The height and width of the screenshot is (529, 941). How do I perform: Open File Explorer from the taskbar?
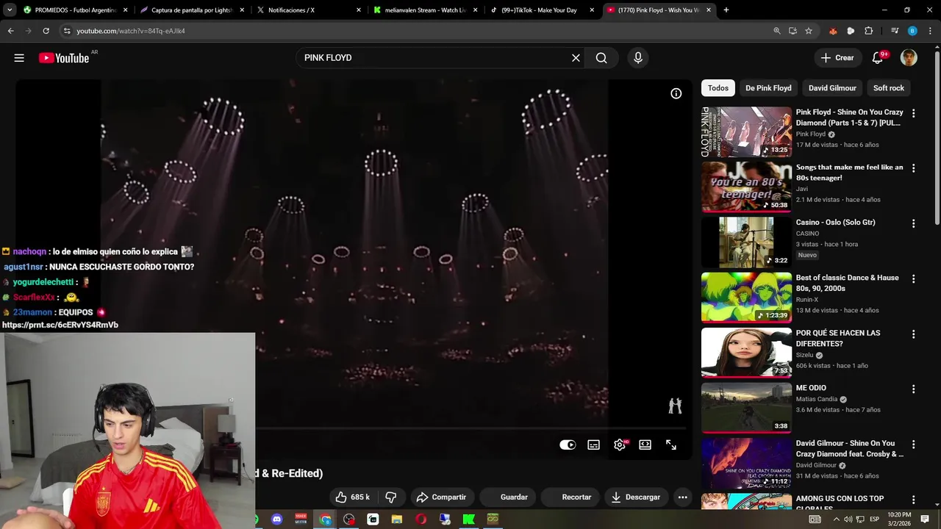tap(397, 519)
